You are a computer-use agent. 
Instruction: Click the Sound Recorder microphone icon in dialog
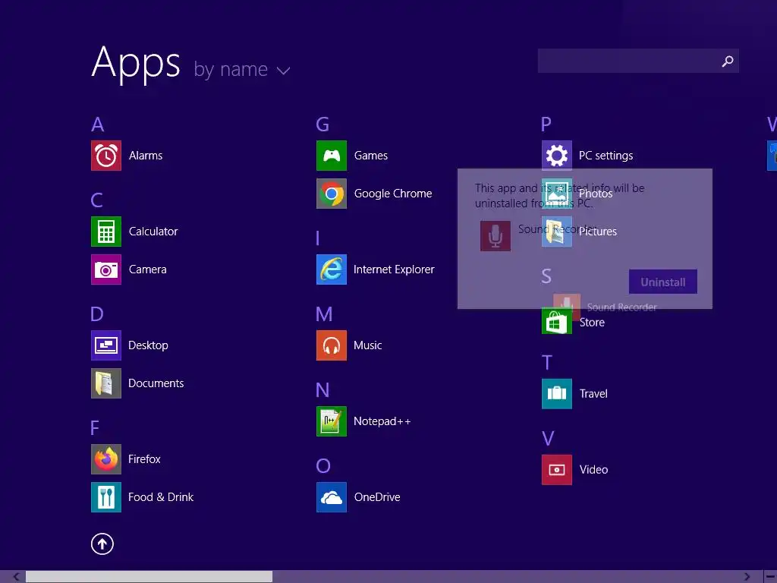[495, 236]
